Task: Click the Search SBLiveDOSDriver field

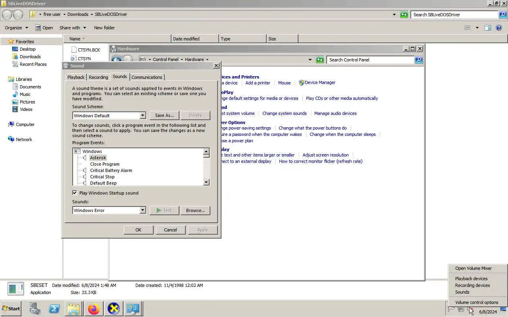Action: 454,15
